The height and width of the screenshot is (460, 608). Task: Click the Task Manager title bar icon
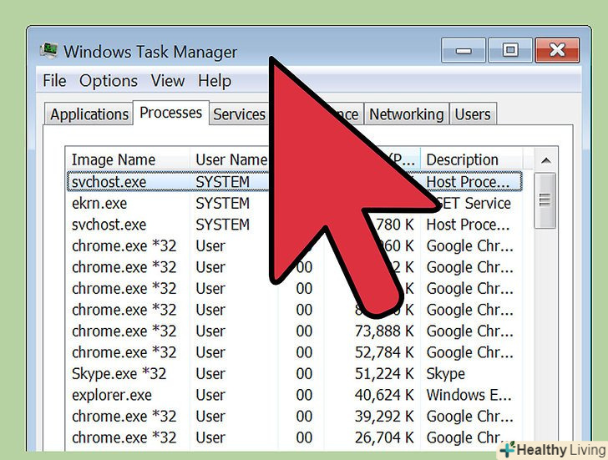pyautogui.click(x=48, y=51)
